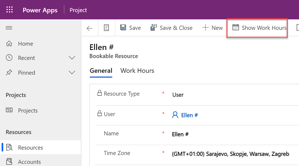Collapse the sidebar with hamburger icon
This screenshot has width=299, height=166.
(x=9, y=28)
